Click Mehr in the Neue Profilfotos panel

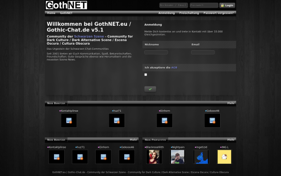point(231,139)
